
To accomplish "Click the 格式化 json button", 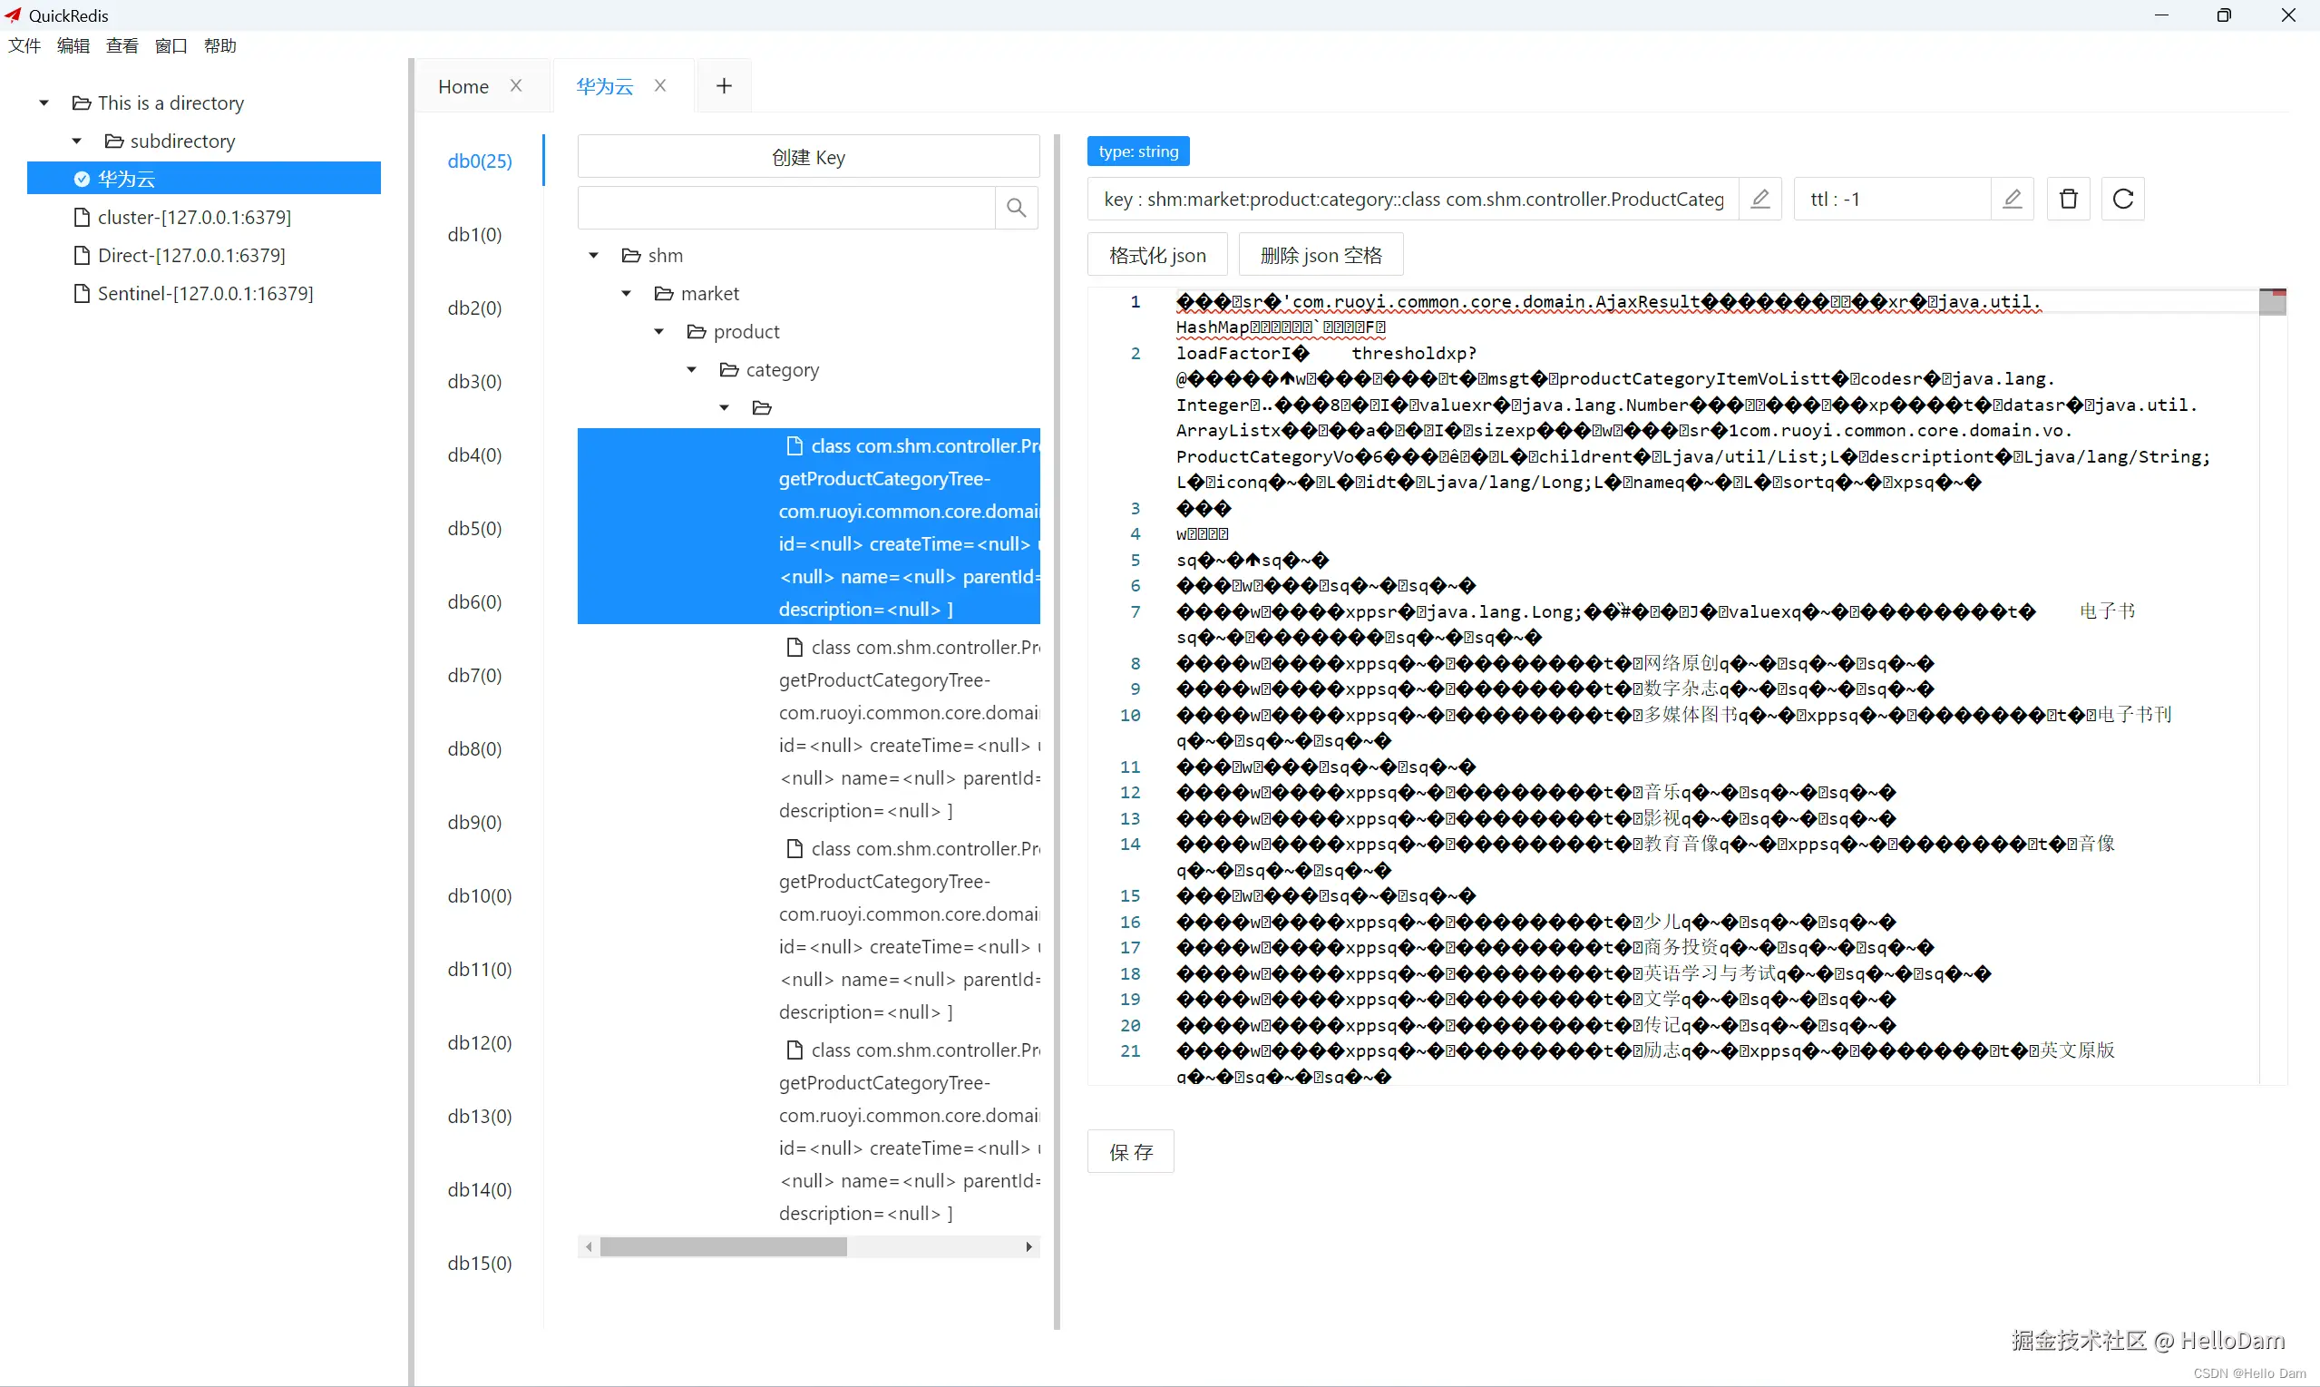I will click(1155, 255).
